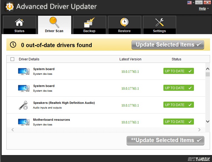
Task: Open the Settings tab
Action: coord(159,25)
